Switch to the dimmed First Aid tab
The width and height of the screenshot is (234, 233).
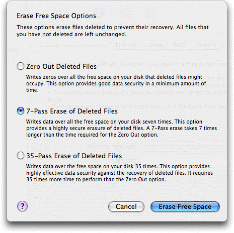pyautogui.click(x=127, y=45)
